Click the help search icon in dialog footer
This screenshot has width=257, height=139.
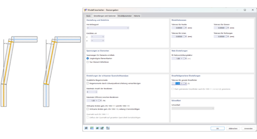86,128
